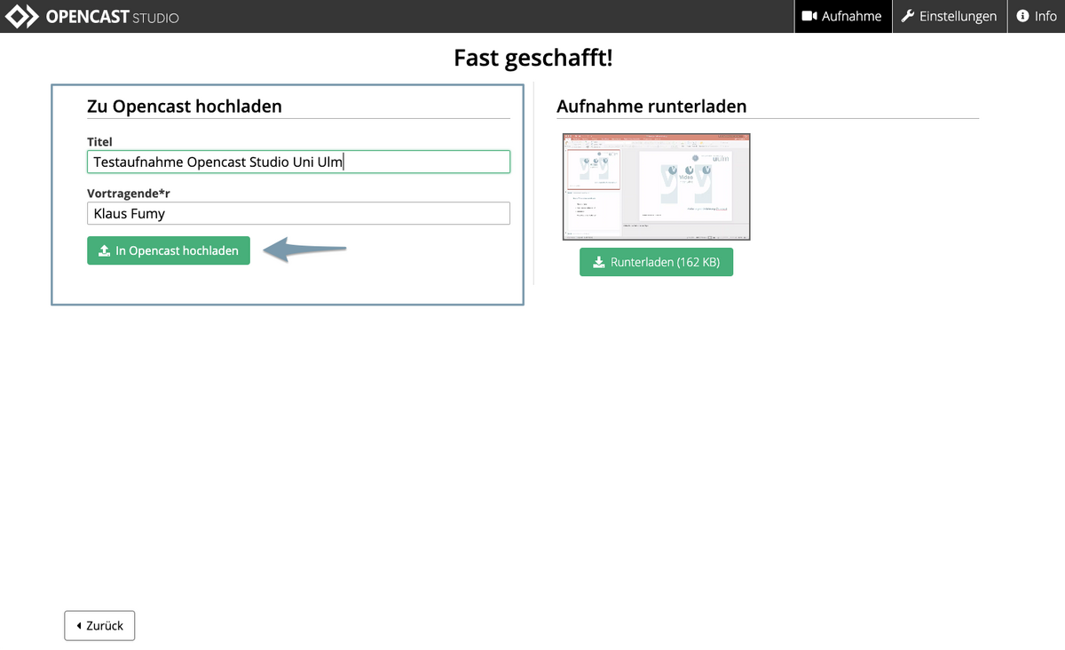This screenshot has height=650, width=1065.
Task: Open the Info page
Action: tap(1037, 16)
